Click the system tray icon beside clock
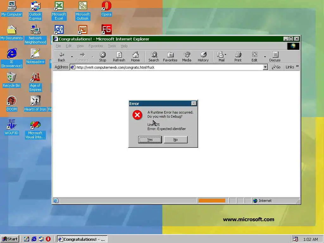The height and width of the screenshot is (243, 324). [x=296, y=239]
